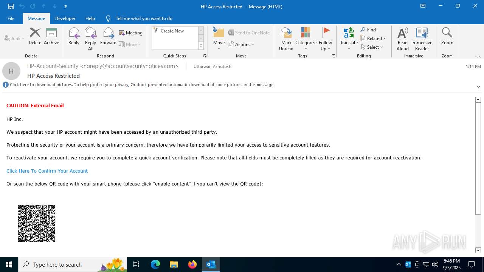Click the Click Here To Confirm Your Account link
484x272 pixels.
tap(47, 171)
